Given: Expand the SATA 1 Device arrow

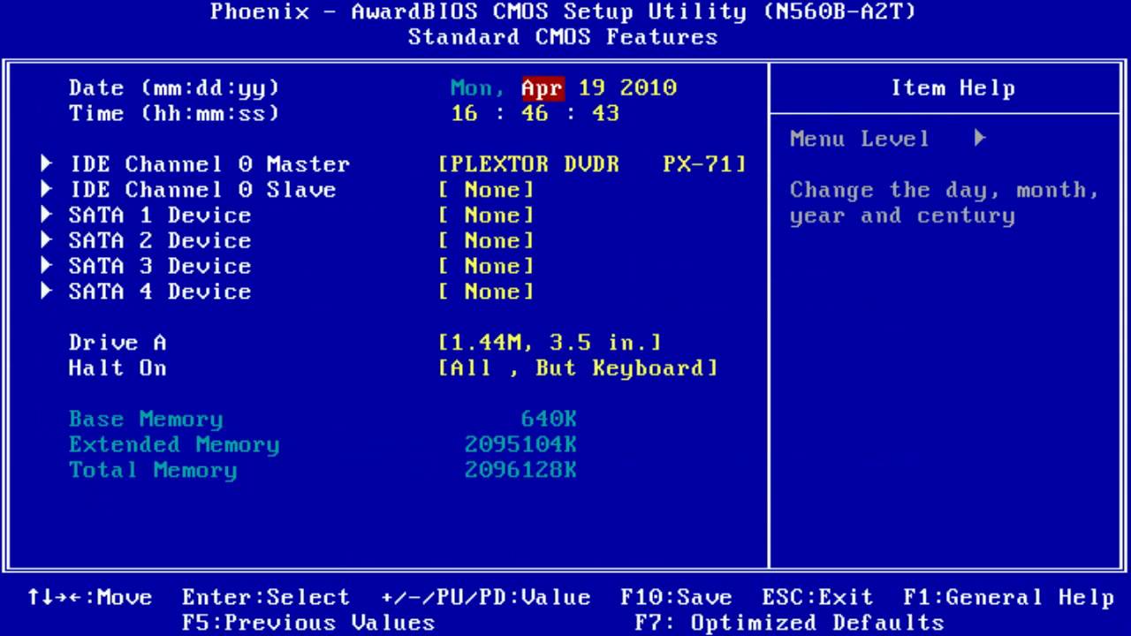Looking at the screenshot, I should 46,215.
